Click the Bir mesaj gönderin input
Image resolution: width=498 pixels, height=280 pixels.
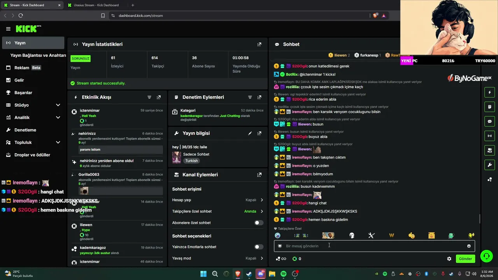click(x=374, y=246)
